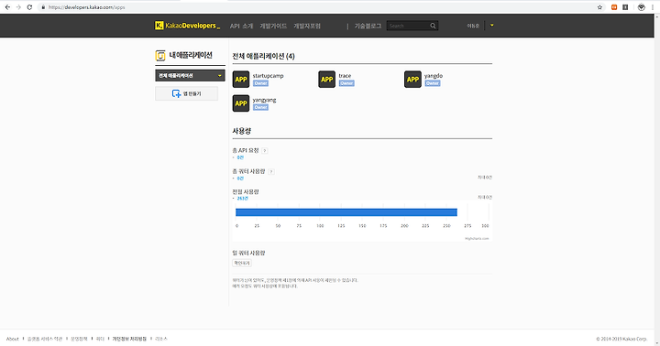This screenshot has height=346, width=660.
Task: Click the Highcharts.com credit link
Action: (477, 239)
